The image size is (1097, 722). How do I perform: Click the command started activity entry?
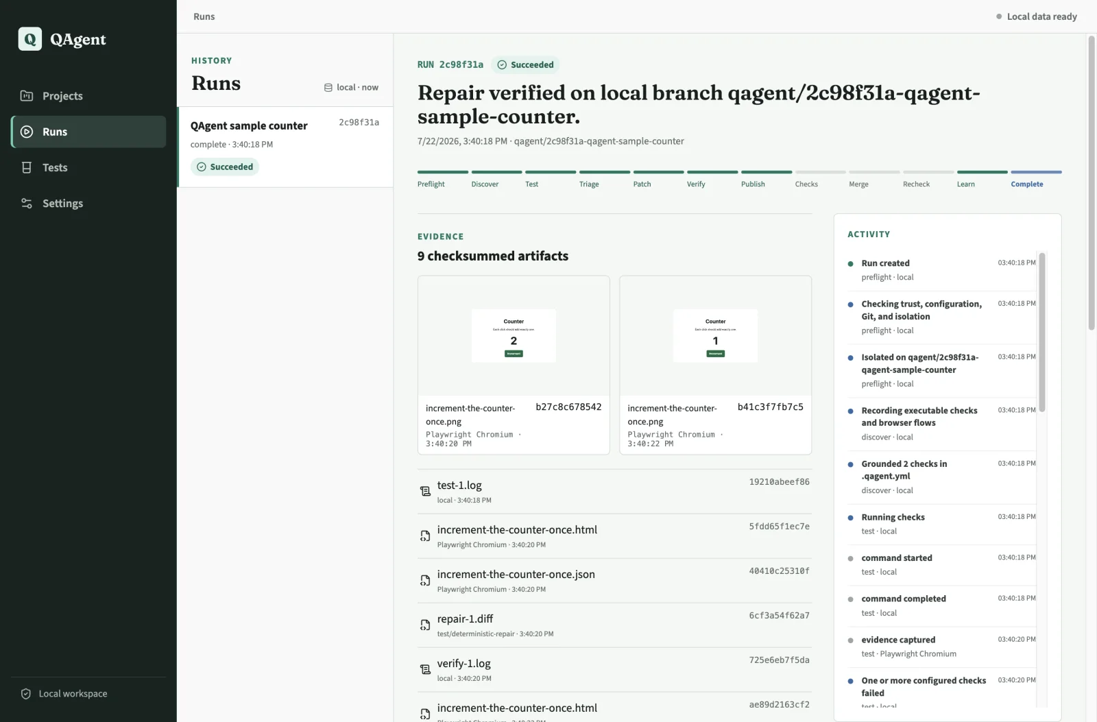[941, 565]
